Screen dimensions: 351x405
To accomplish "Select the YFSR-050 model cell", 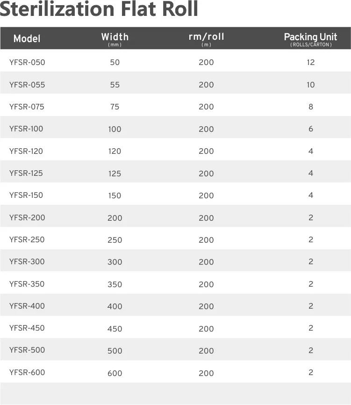I will [x=27, y=62].
